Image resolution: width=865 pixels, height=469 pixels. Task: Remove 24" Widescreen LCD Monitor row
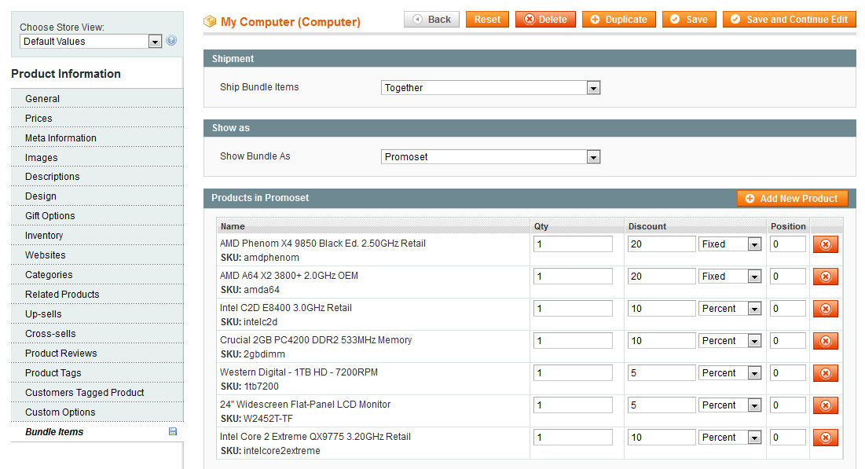(x=825, y=405)
